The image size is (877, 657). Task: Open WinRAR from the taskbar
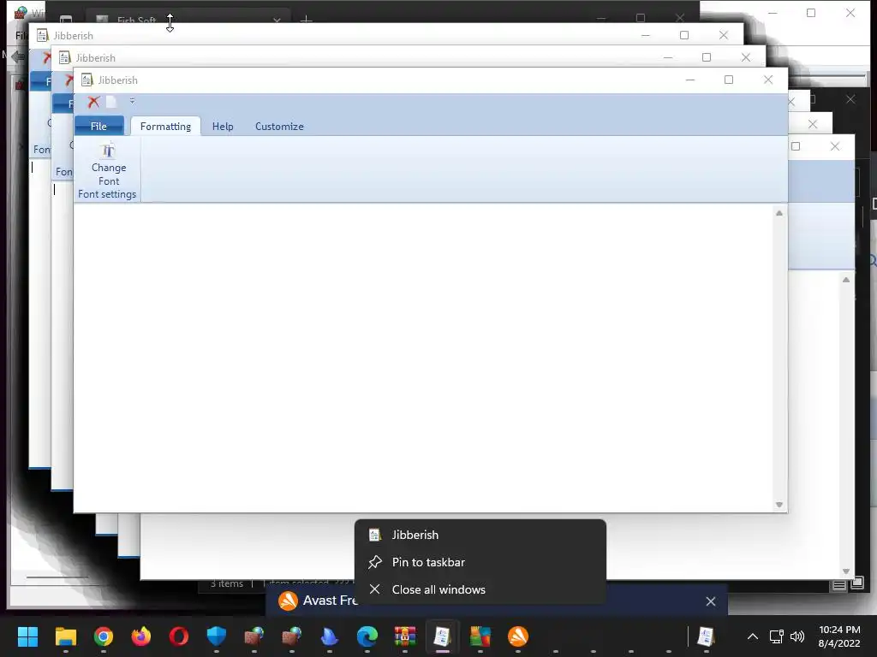(x=405, y=636)
